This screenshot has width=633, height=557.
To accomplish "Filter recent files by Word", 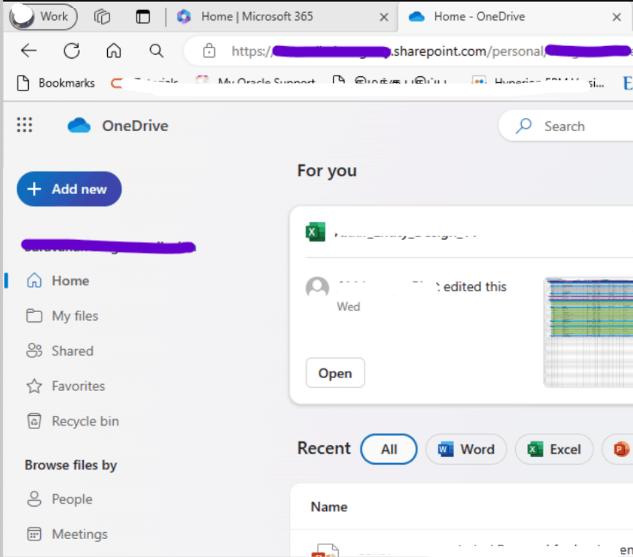I will (466, 449).
